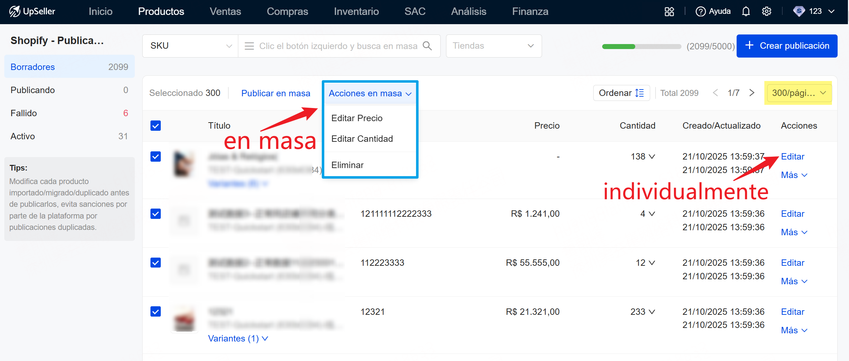Expand Variantes (1) for product 12321
849x361 pixels.
[238, 339]
